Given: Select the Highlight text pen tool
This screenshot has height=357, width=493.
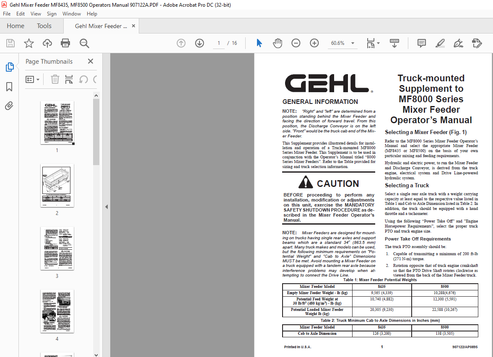Looking at the screenshot, I should click(x=440, y=43).
